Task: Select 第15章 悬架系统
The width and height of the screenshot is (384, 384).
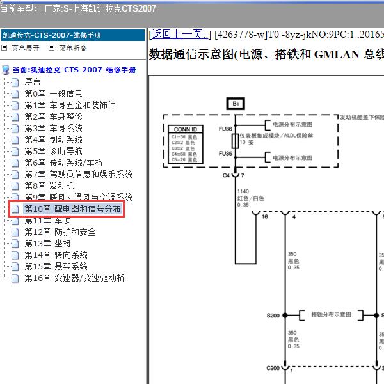Action: (x=56, y=266)
